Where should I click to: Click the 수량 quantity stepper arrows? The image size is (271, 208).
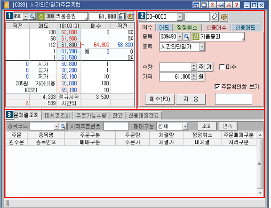click(194, 67)
